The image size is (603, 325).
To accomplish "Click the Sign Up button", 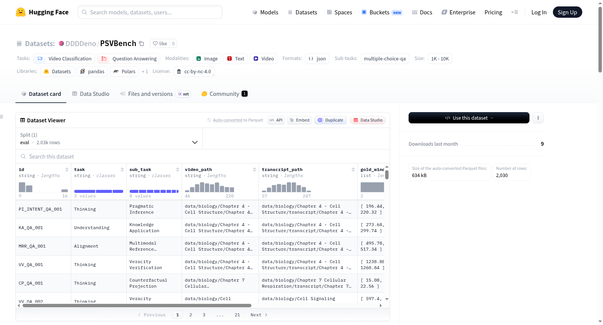I will [x=567, y=12].
